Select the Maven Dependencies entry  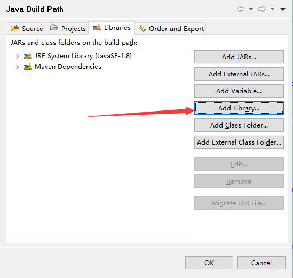pos(68,67)
